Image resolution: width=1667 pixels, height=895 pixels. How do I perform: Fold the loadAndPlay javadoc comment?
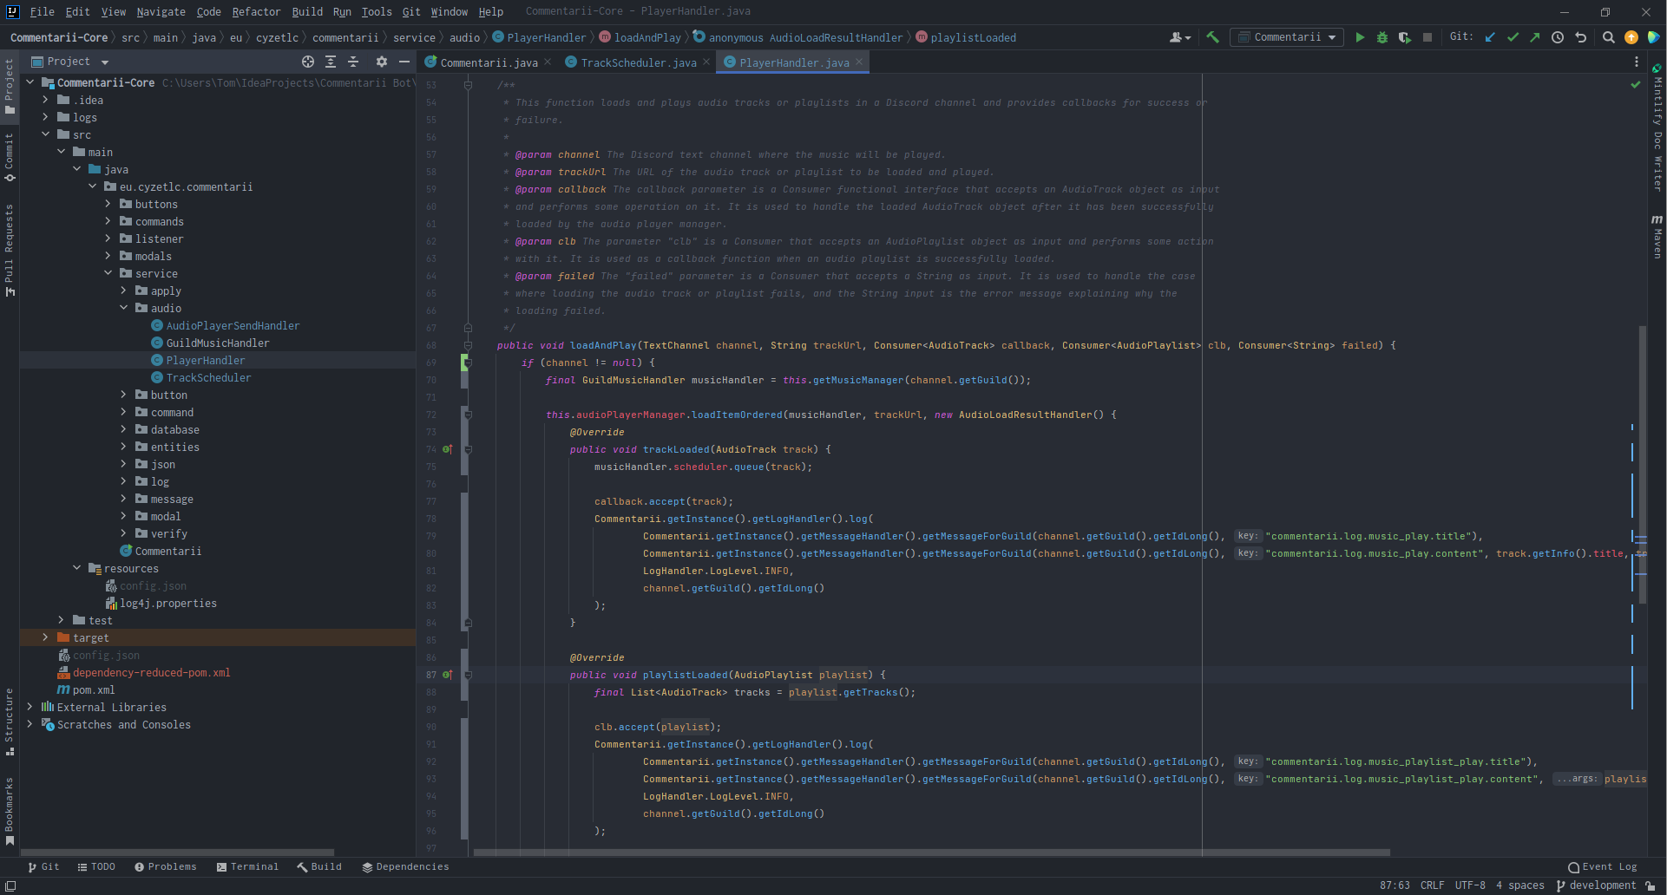point(468,85)
